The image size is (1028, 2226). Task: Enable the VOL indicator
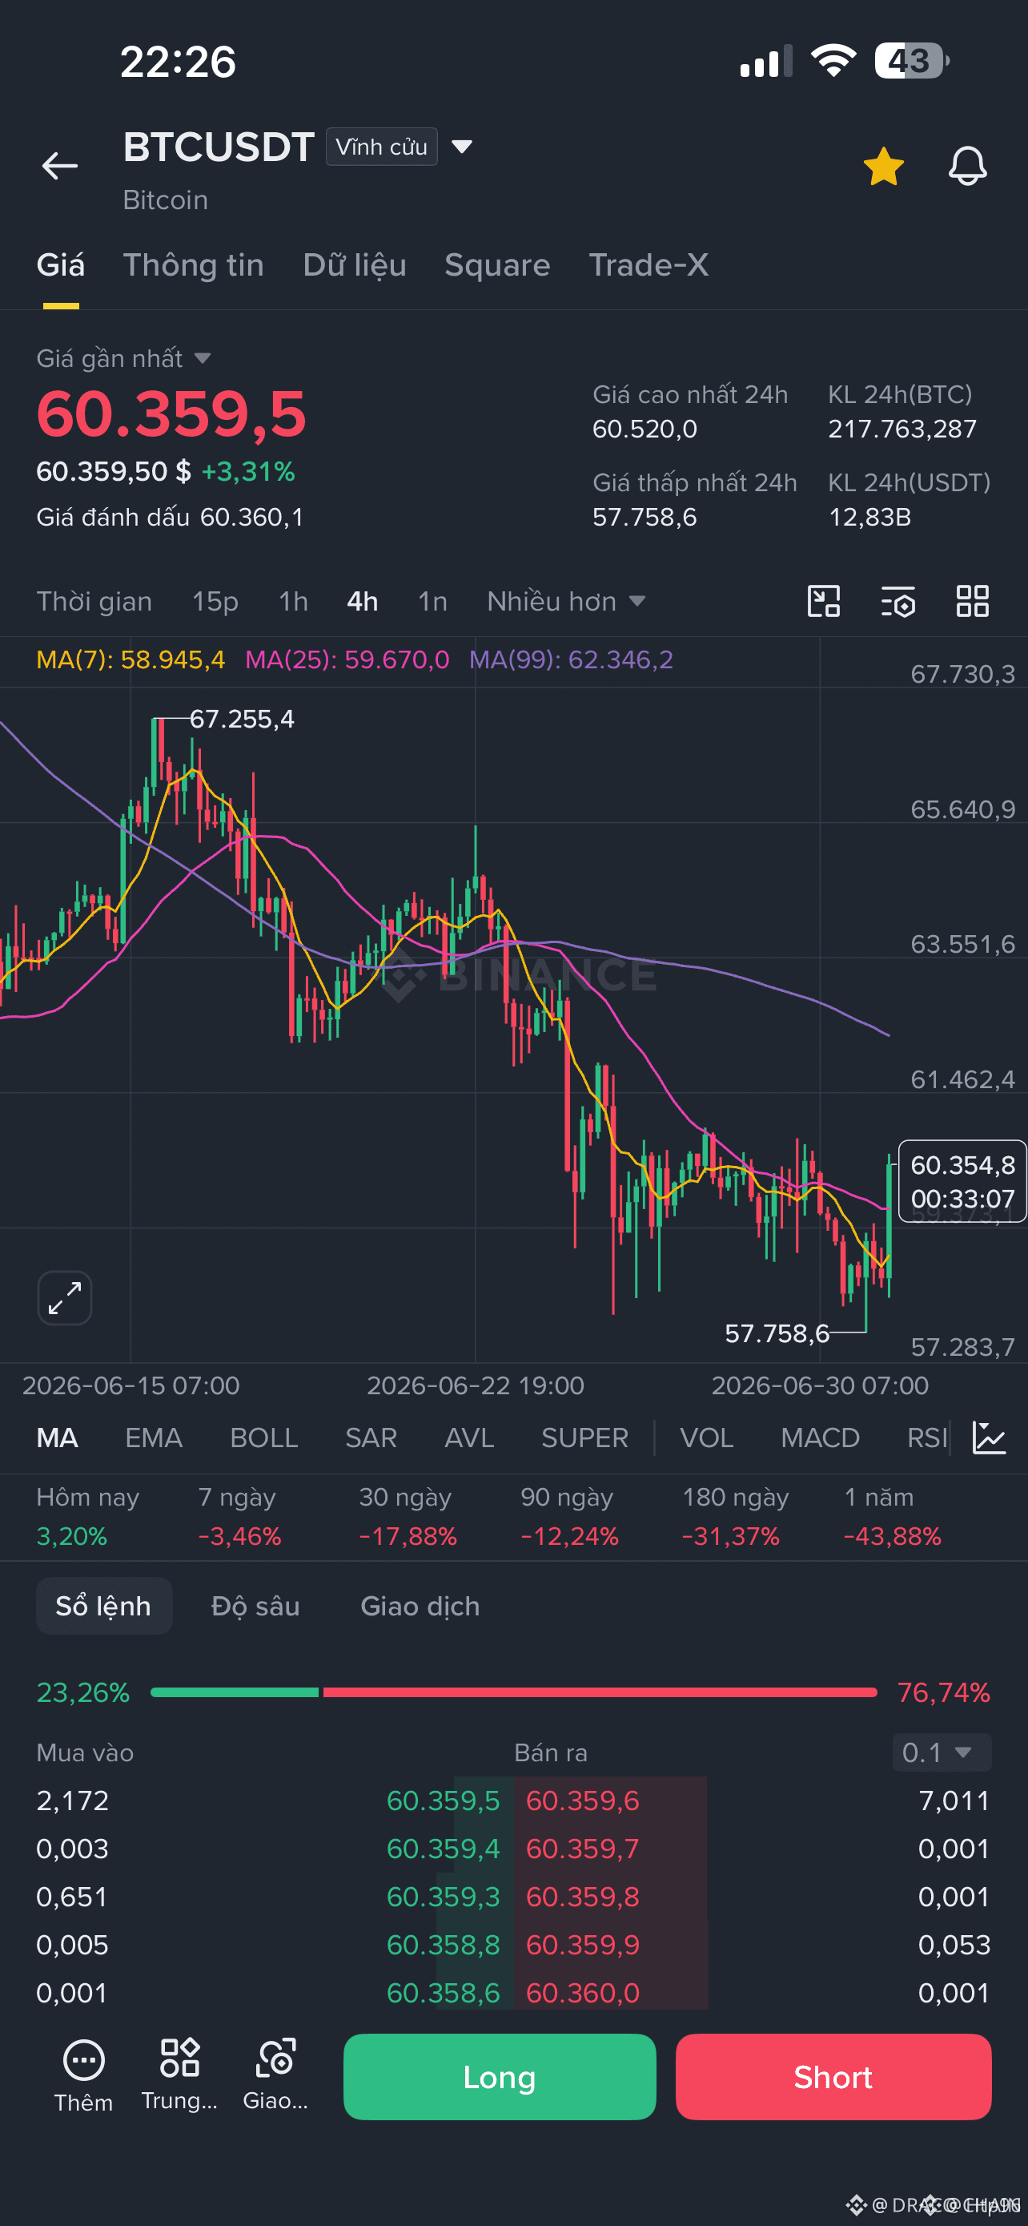[x=707, y=1438]
